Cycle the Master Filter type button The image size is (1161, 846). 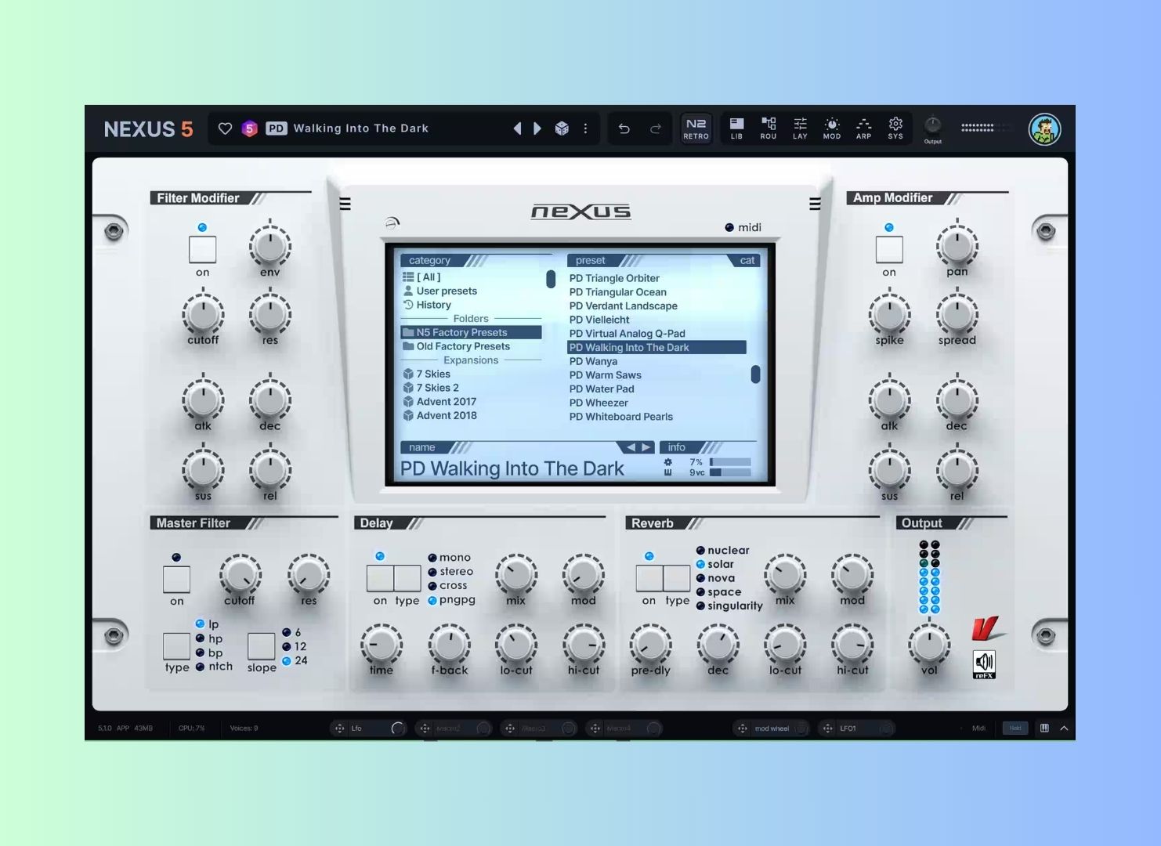pos(176,646)
